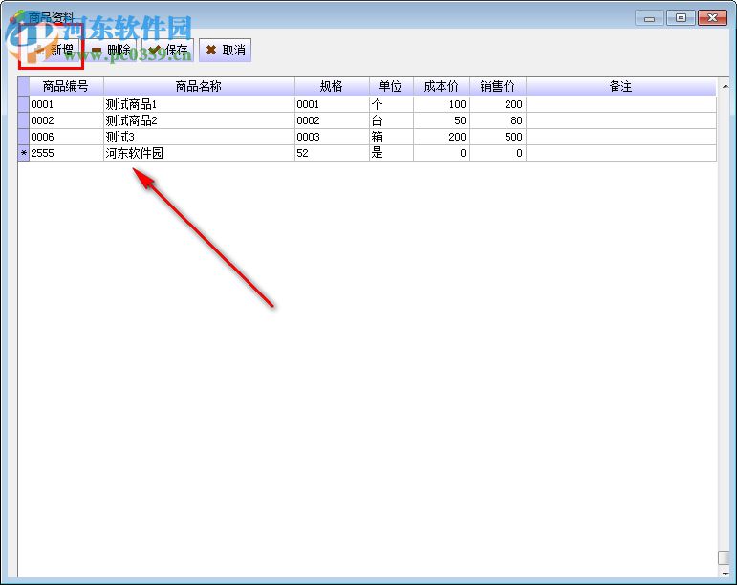This screenshot has height=585, width=737.
Task: Click unit cell 箱
Action: point(391,137)
